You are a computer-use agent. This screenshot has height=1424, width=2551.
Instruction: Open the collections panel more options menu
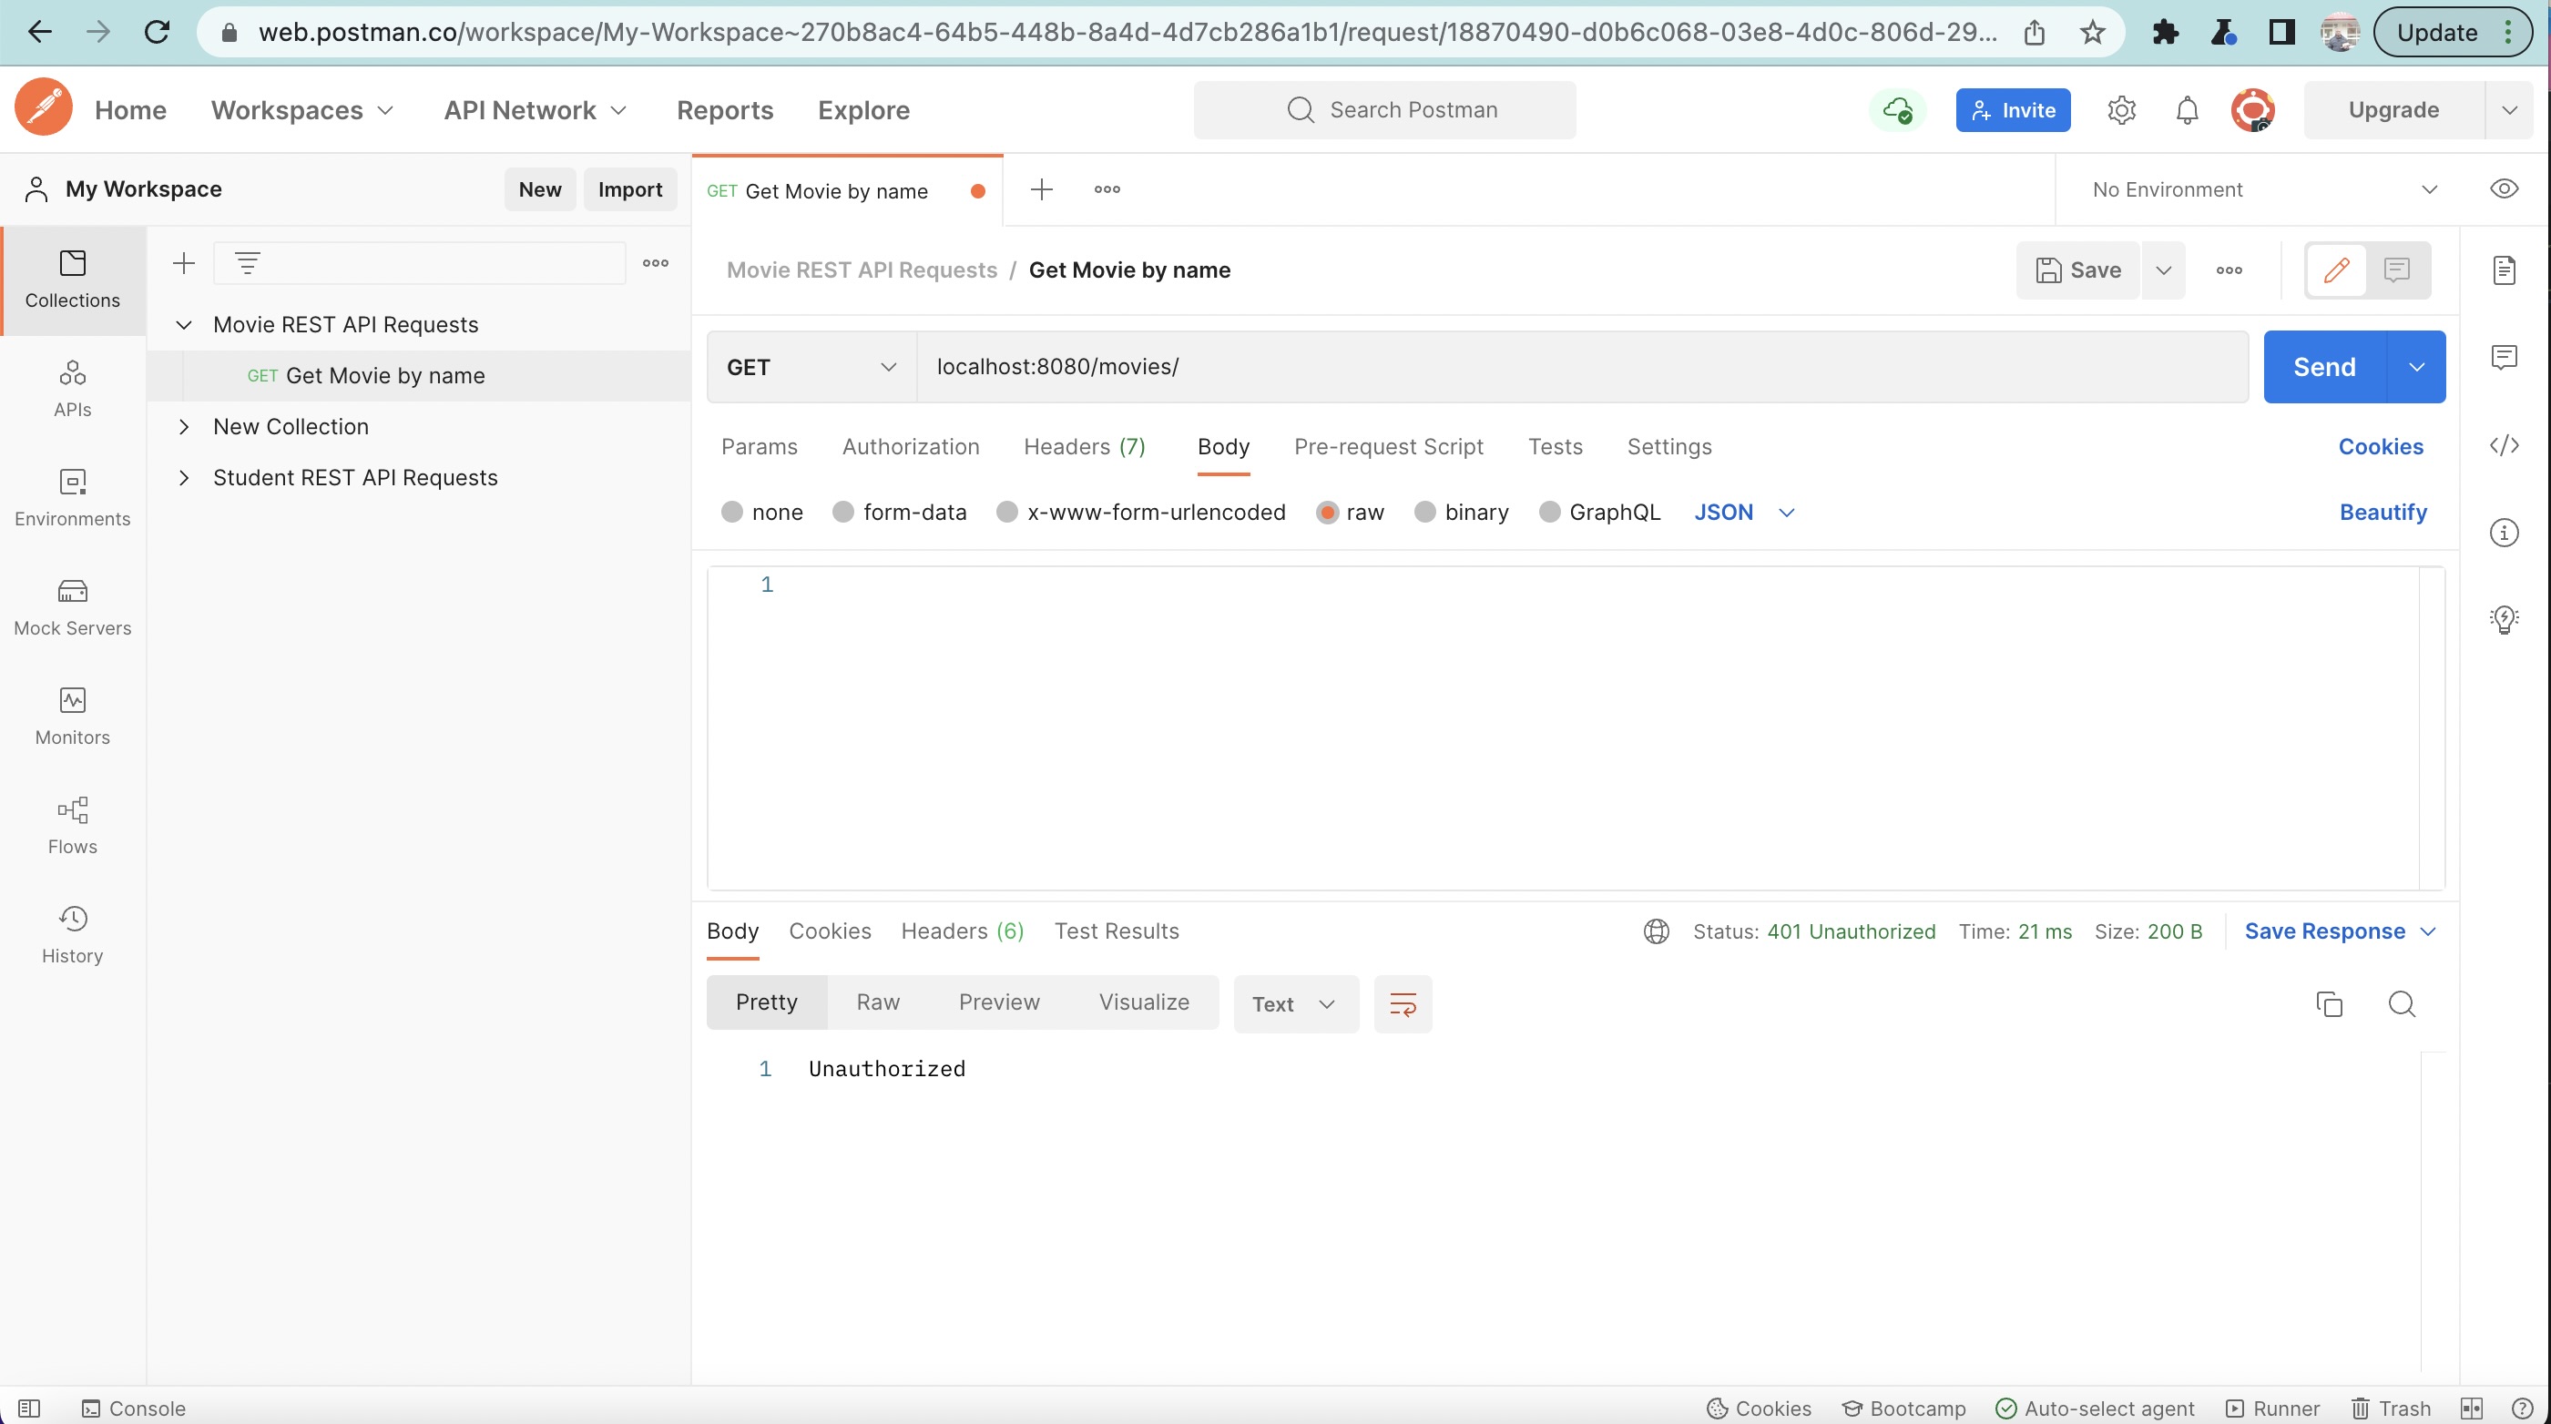coord(656,262)
